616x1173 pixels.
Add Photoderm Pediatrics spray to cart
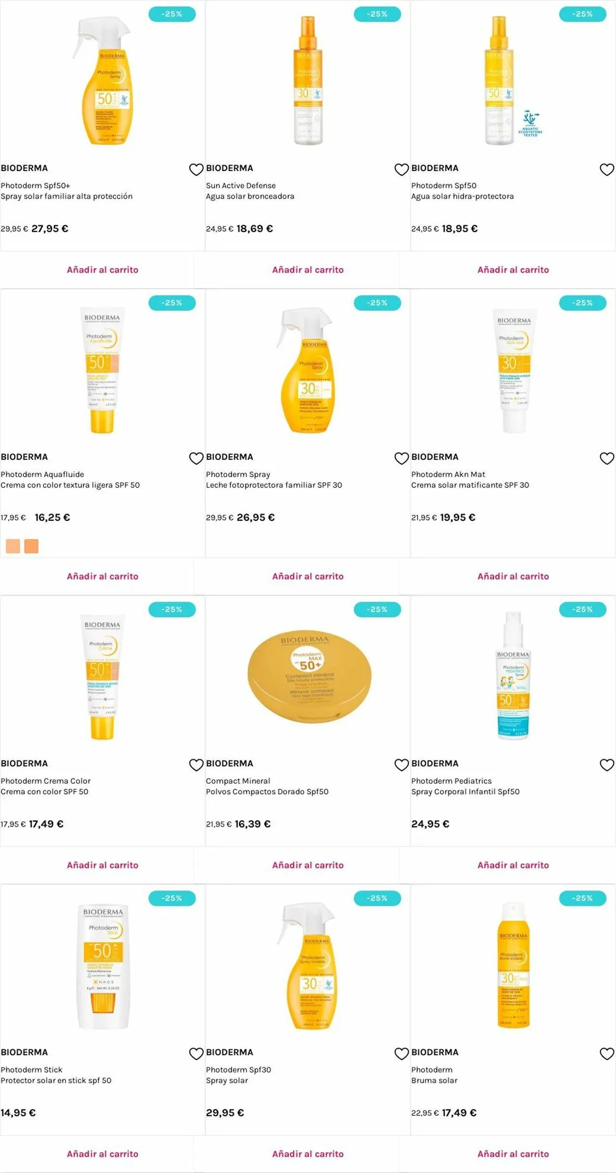[x=513, y=865]
